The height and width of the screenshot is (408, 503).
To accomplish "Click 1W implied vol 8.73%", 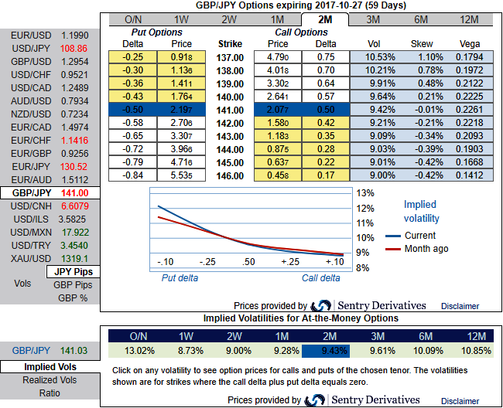I will [x=190, y=351].
